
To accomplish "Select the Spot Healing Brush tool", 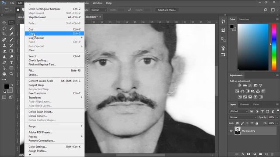I will point(4,40).
